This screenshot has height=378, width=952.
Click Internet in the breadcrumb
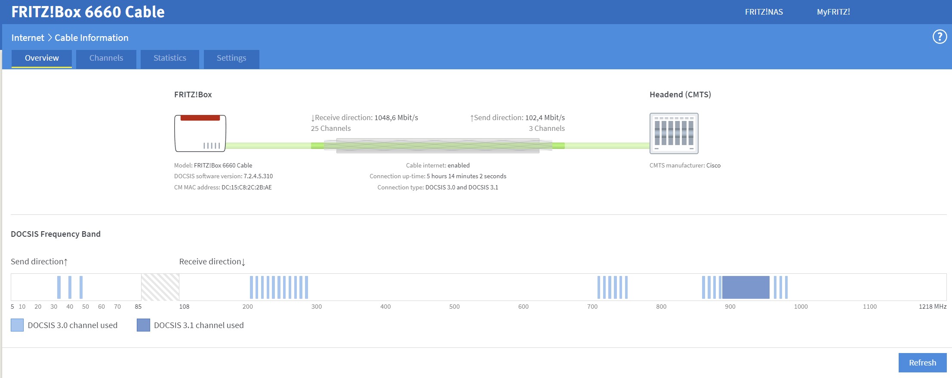point(28,38)
